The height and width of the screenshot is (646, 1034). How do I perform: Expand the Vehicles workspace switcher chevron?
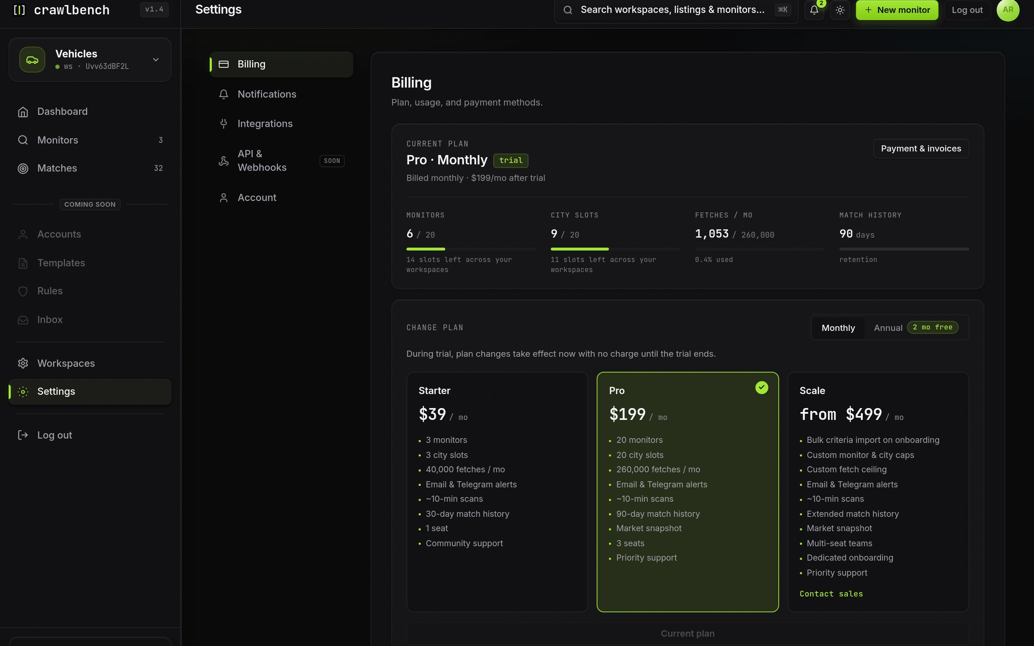[156, 60]
